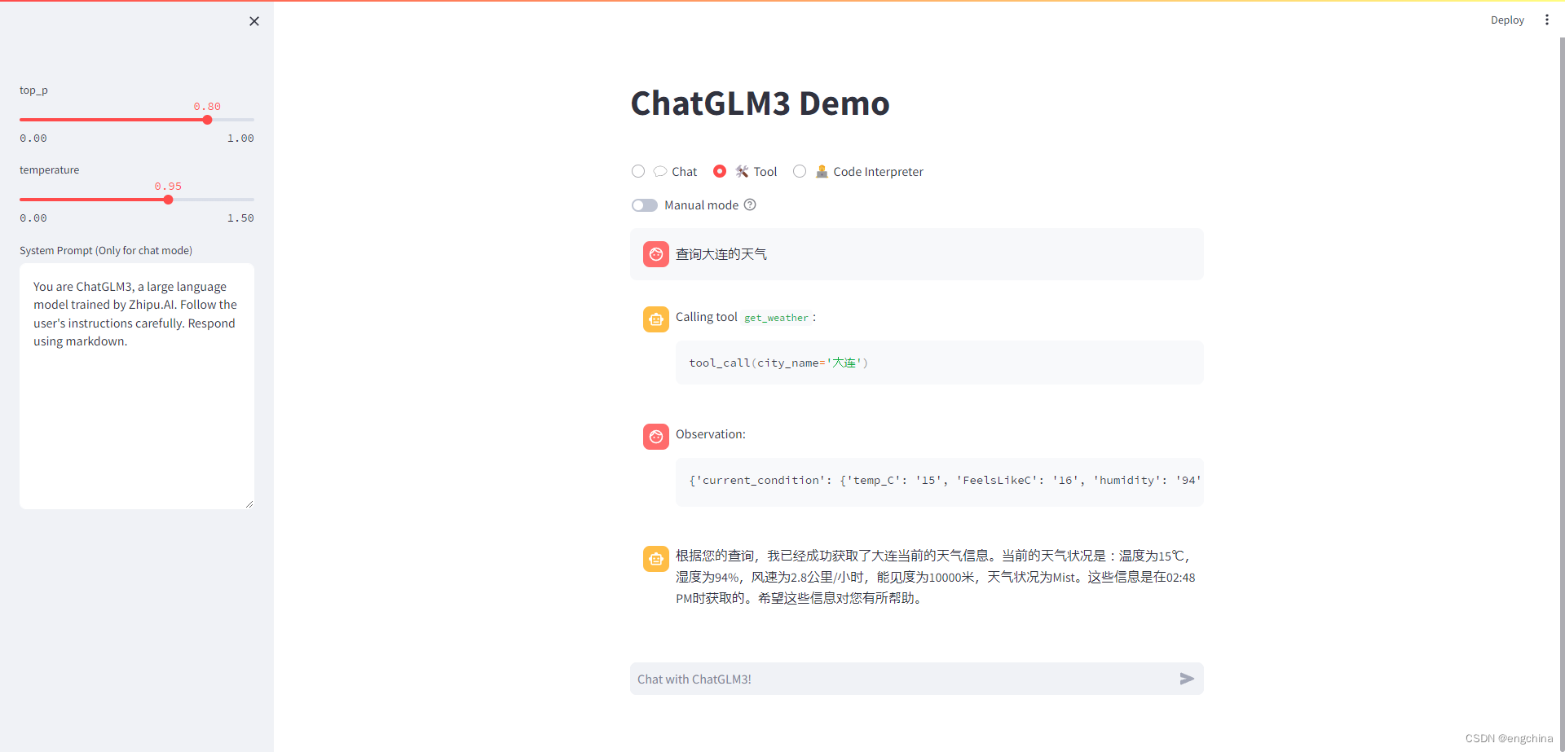The image size is (1565, 752).
Task: Click the top_p value 0.80
Action: [x=207, y=107]
